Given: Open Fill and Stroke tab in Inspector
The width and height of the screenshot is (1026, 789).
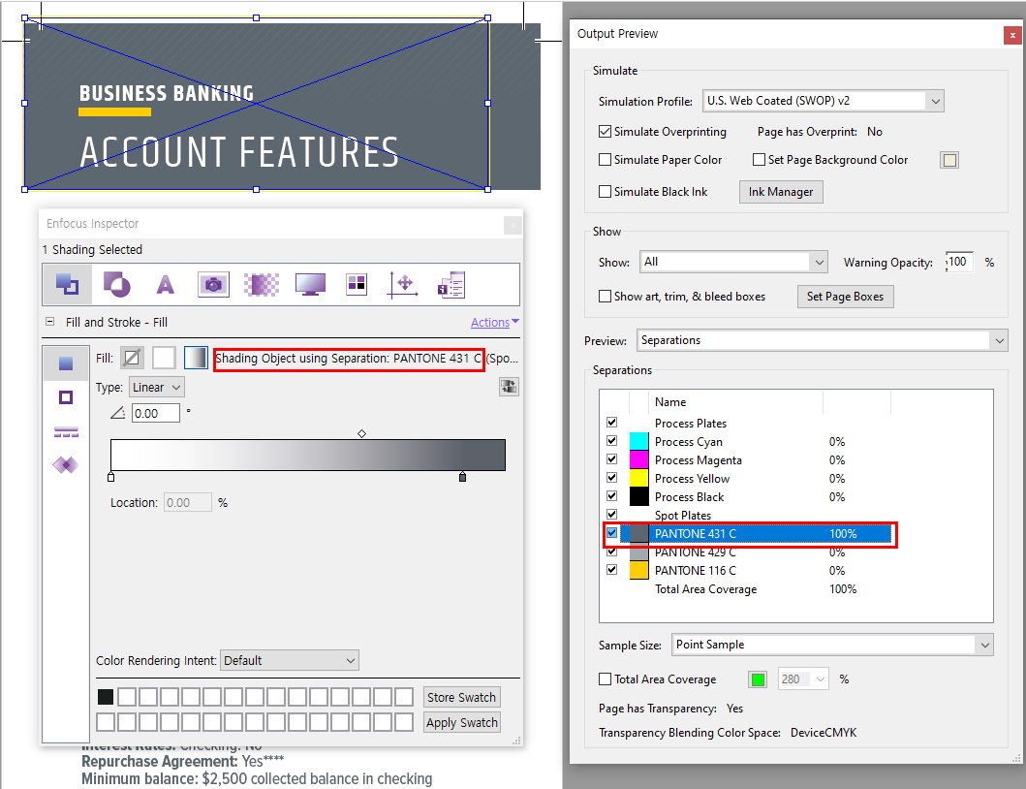Looking at the screenshot, I should [x=68, y=285].
